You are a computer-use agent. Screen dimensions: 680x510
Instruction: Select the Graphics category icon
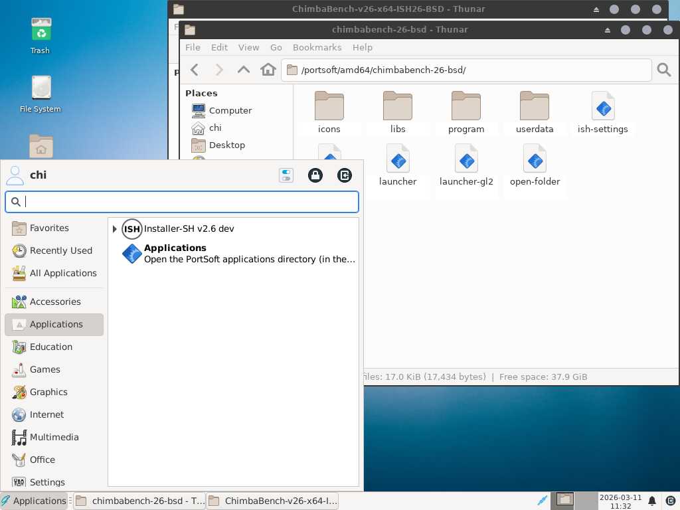(19, 392)
